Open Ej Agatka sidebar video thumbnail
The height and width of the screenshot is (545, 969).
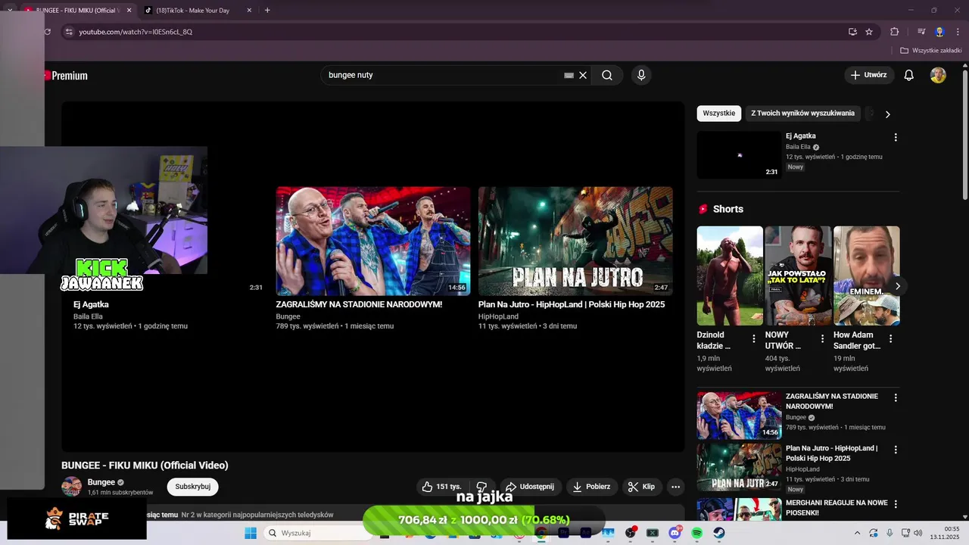(x=739, y=155)
